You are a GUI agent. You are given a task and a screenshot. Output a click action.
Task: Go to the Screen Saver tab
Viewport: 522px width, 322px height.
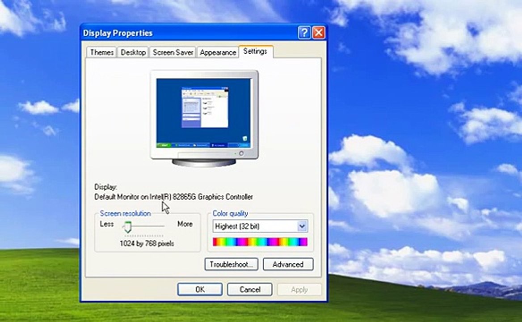(x=173, y=52)
